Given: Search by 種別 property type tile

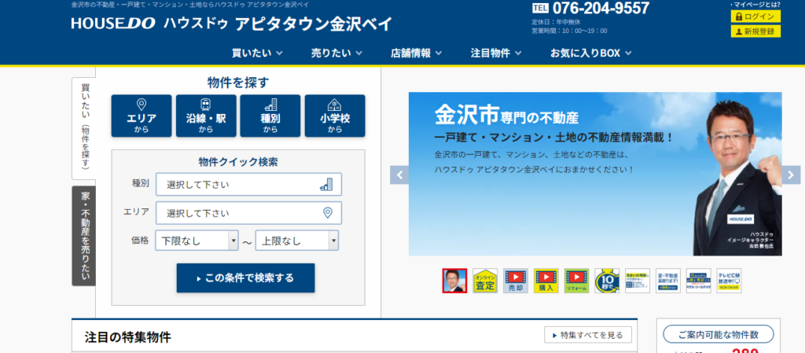Looking at the screenshot, I should [x=270, y=116].
